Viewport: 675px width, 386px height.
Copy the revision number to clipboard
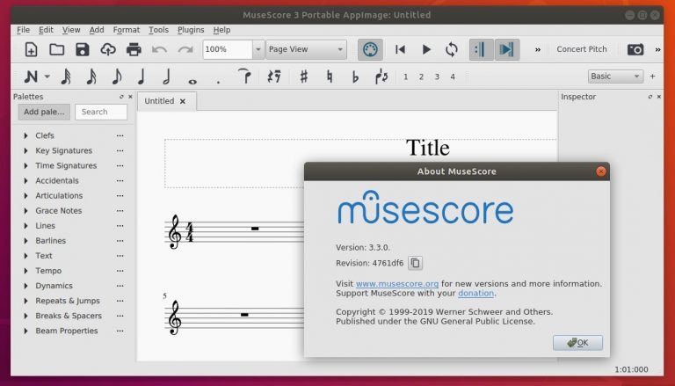coord(416,263)
